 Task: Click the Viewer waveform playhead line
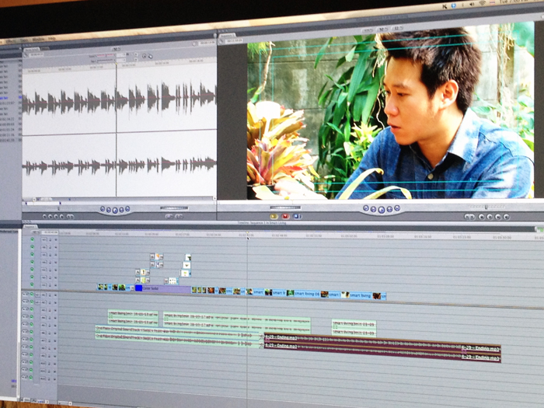click(117, 130)
